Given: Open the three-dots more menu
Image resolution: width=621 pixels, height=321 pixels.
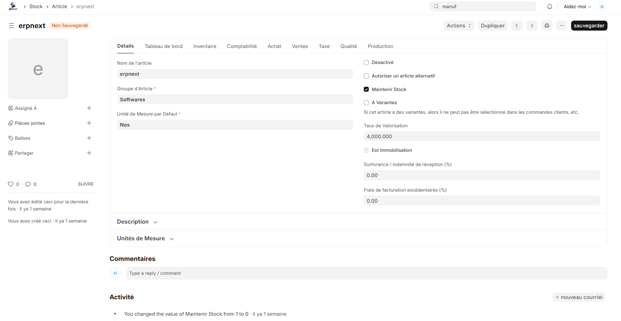Looking at the screenshot, I should (562, 26).
